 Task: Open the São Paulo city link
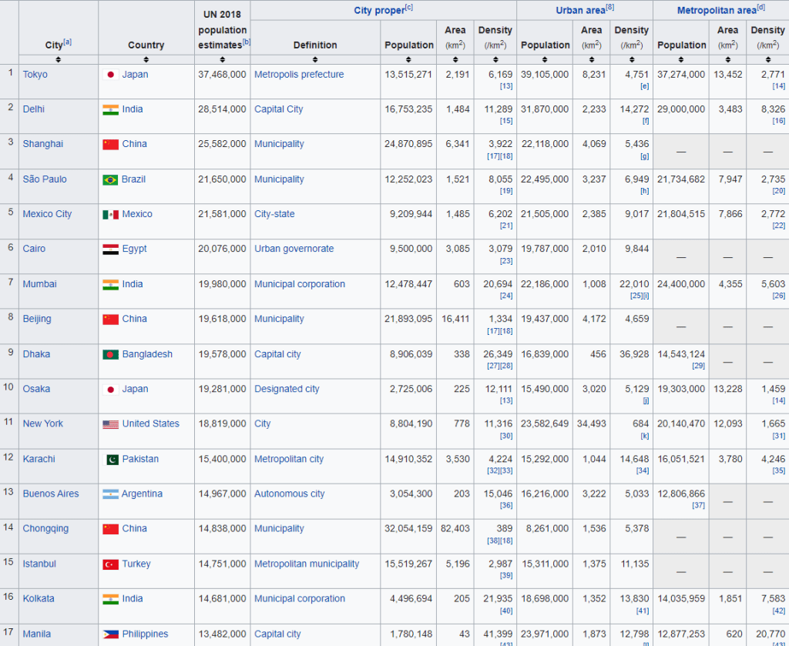click(45, 179)
